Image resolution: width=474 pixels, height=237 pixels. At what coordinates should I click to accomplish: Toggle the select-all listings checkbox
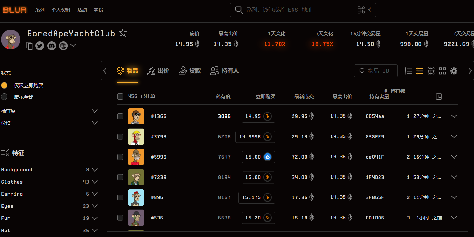point(120,96)
